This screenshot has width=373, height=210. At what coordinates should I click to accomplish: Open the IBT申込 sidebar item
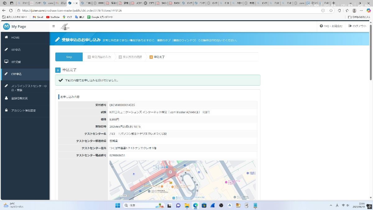click(x=16, y=50)
